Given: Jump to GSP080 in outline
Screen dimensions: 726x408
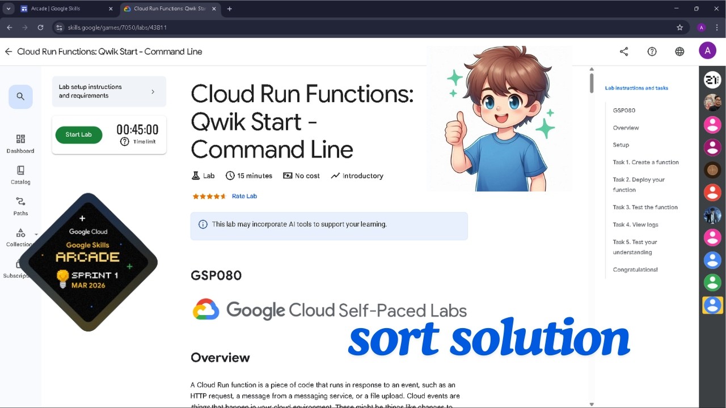Looking at the screenshot, I should coord(624,110).
